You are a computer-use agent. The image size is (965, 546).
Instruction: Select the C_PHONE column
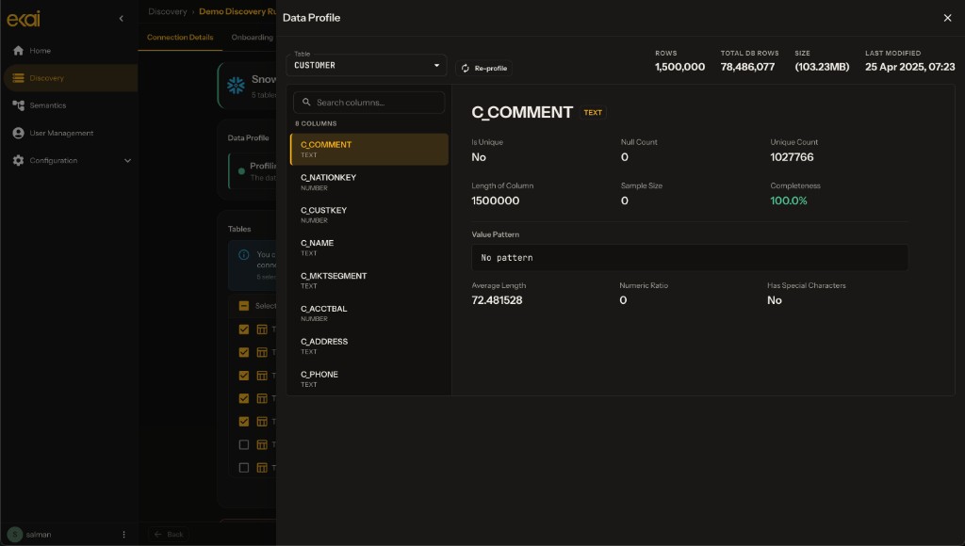coord(368,378)
